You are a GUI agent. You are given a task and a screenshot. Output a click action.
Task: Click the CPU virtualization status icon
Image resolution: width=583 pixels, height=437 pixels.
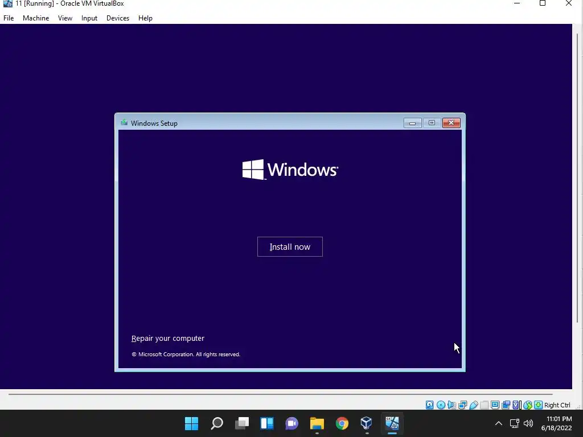516,405
